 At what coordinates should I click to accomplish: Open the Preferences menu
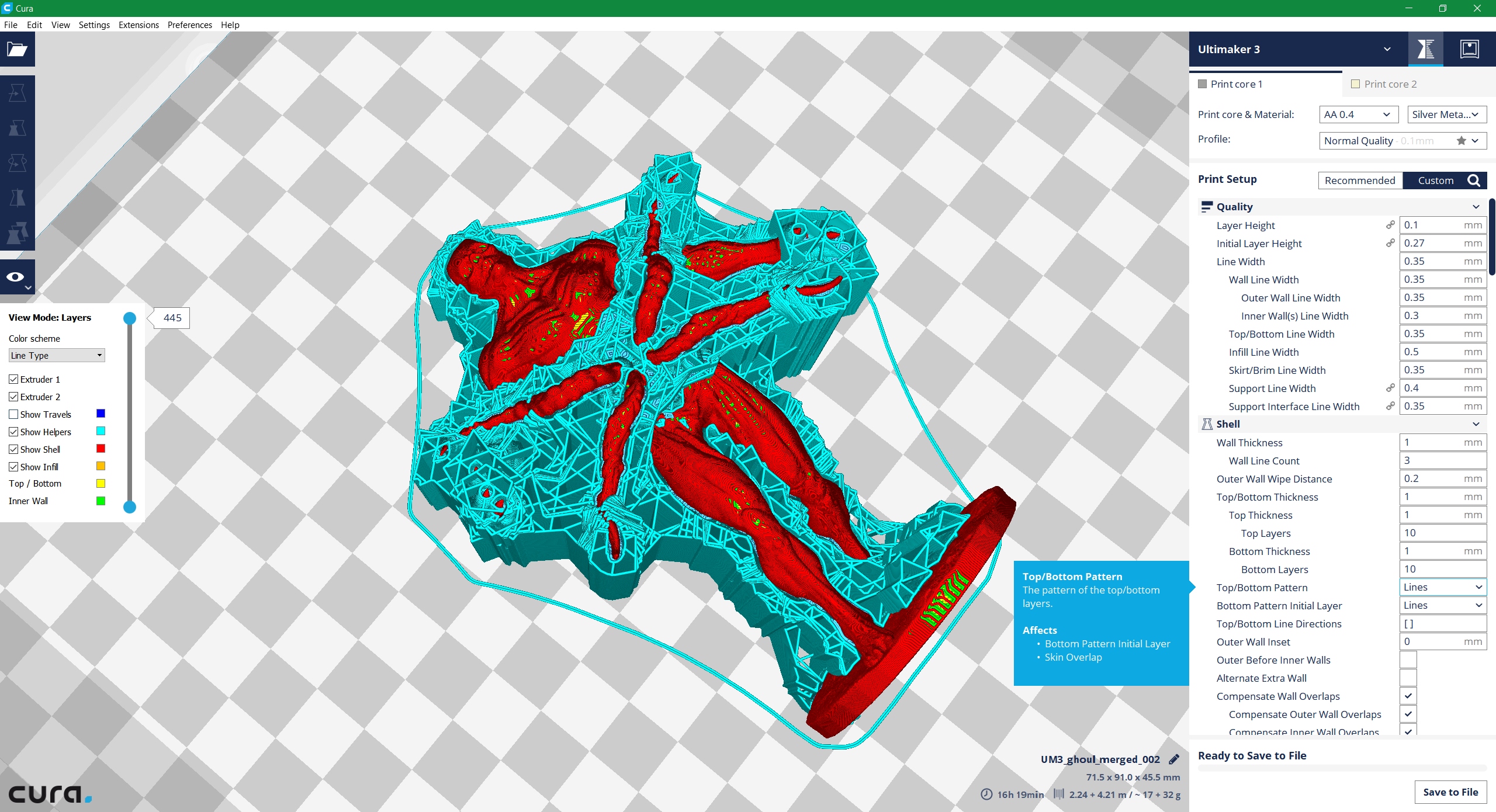189,25
